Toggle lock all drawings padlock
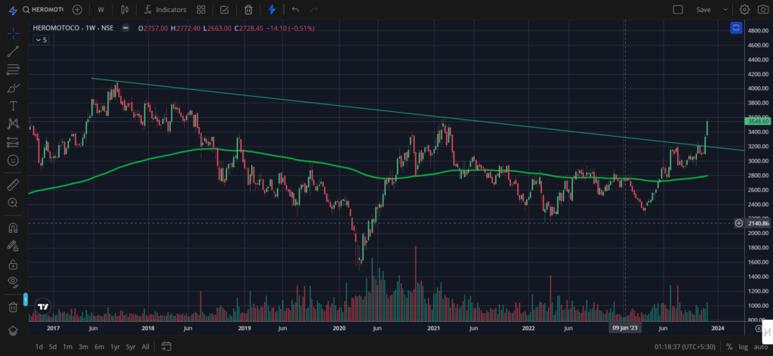The height and width of the screenshot is (356, 773). click(14, 264)
